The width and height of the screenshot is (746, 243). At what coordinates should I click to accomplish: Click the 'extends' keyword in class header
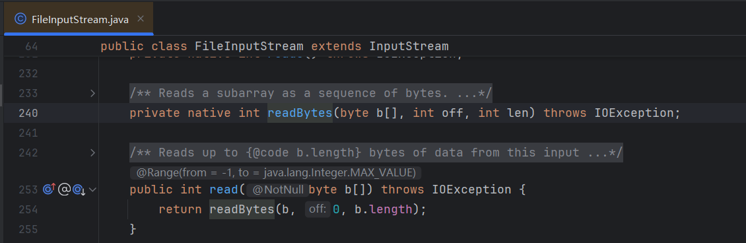[337, 46]
